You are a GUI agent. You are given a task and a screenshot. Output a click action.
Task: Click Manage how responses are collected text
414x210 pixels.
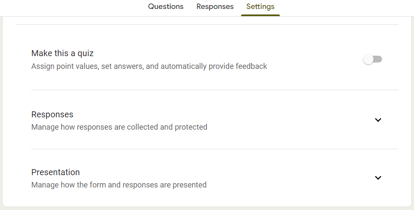click(x=119, y=127)
